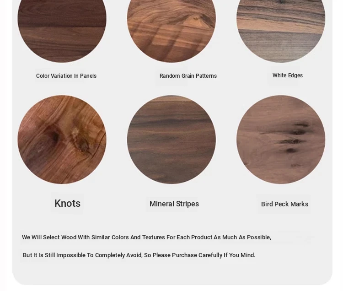
Task: Click the White Edges caption
Action: (x=288, y=75)
